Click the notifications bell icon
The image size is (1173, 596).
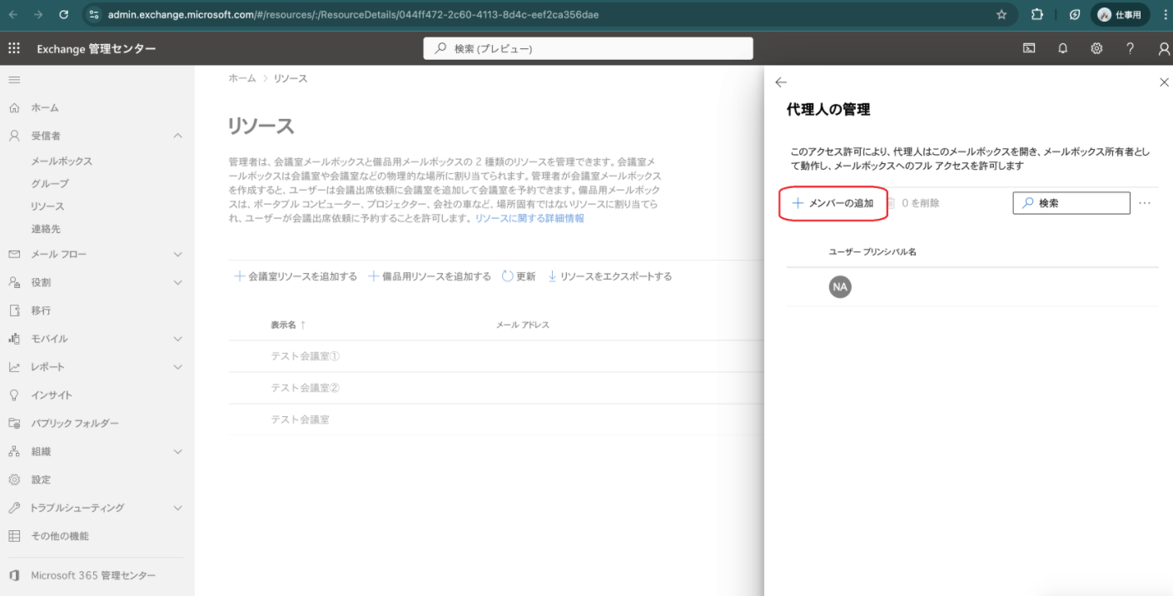(x=1062, y=48)
